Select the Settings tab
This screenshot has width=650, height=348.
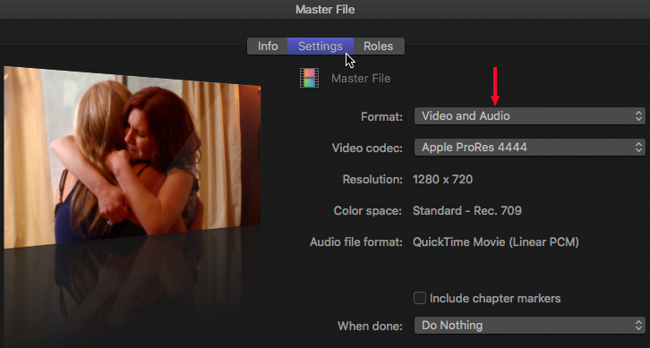(321, 46)
